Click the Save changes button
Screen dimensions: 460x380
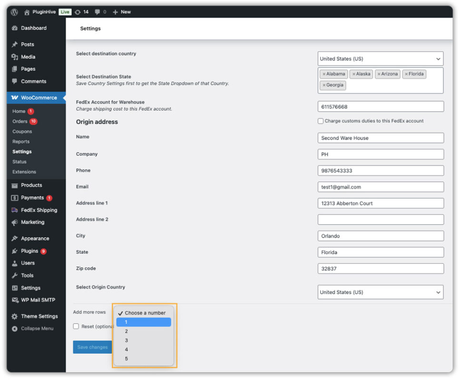pyautogui.click(x=92, y=347)
